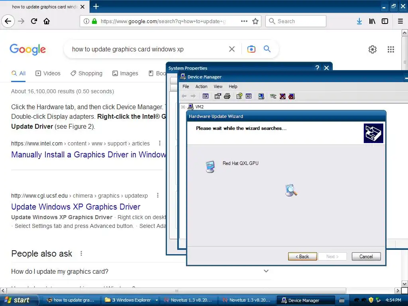The height and width of the screenshot is (306, 408).
Task: Switch to first Novetus 1.3 taskbar button
Action: (x=188, y=300)
